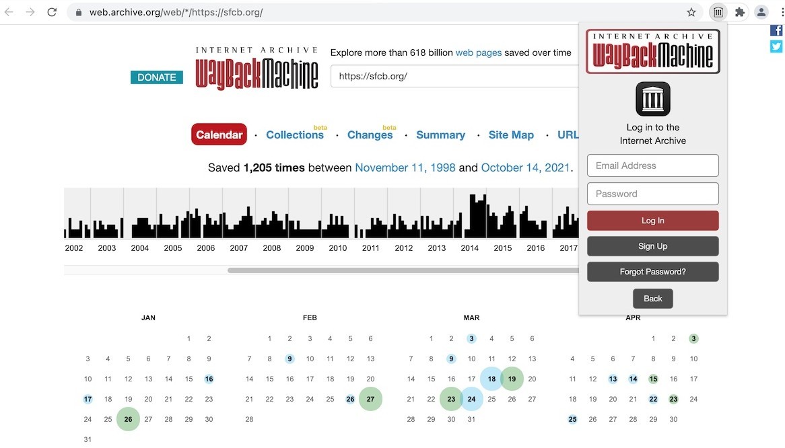Open the January 17 snapshot
Viewport: 785px width, 448px height.
click(x=88, y=399)
